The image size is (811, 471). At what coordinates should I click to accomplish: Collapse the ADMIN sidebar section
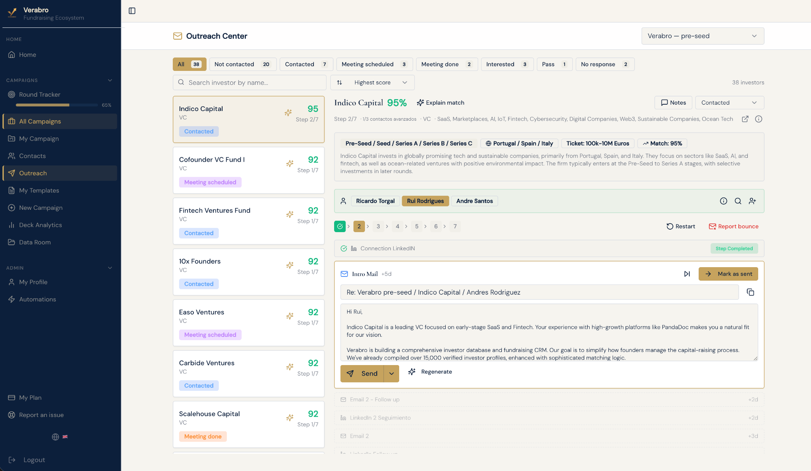(x=110, y=268)
